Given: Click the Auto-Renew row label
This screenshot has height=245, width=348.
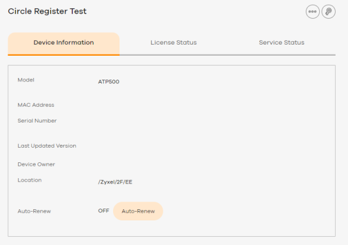Looking at the screenshot, I should coord(34,211).
